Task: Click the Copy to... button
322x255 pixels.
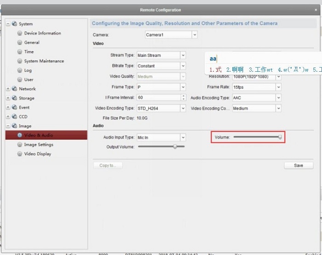Action: pos(108,165)
